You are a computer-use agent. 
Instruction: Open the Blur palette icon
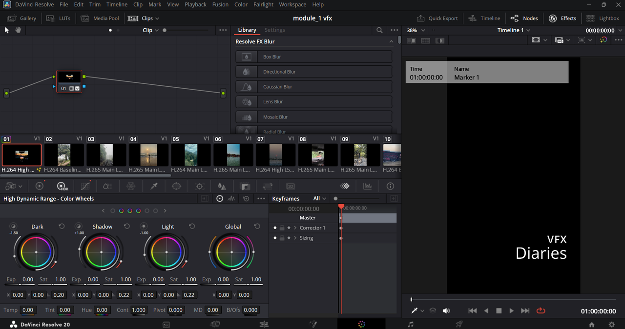coord(222,186)
